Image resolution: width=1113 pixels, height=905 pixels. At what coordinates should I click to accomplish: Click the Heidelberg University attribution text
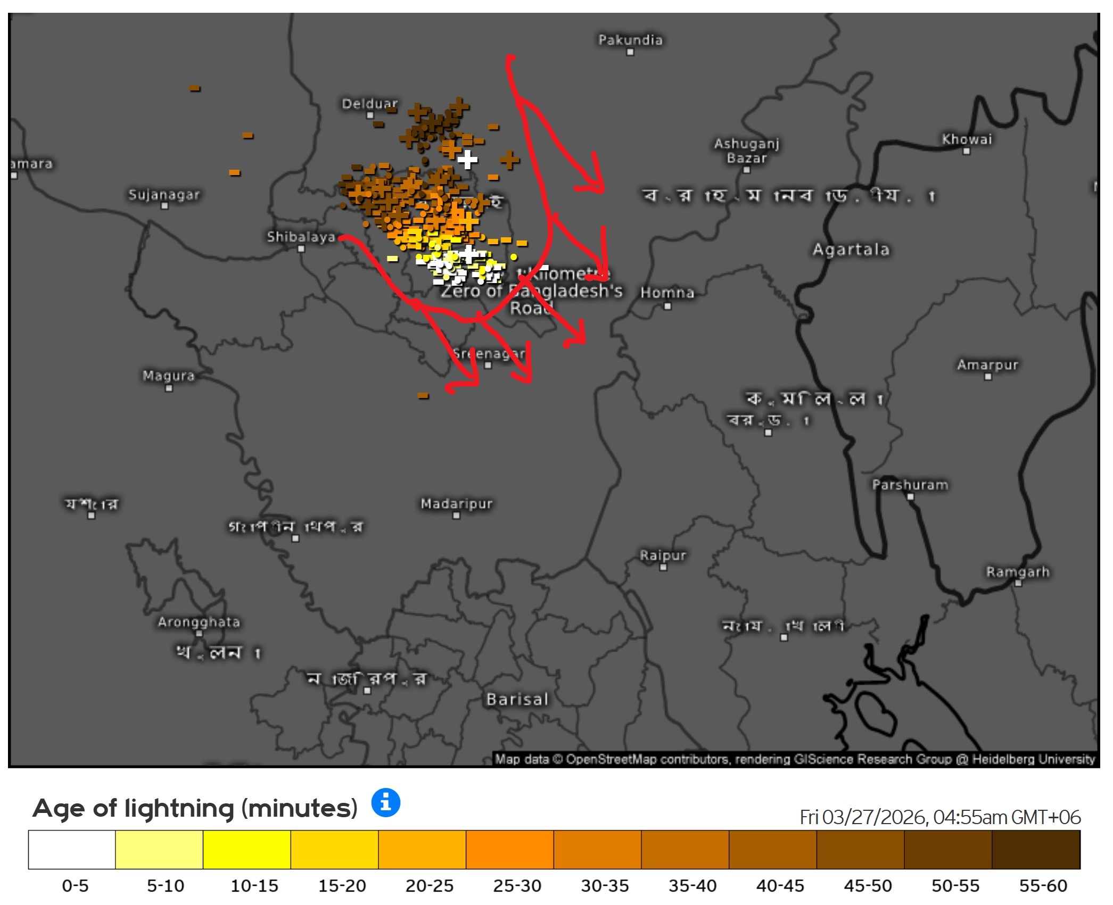click(1033, 759)
